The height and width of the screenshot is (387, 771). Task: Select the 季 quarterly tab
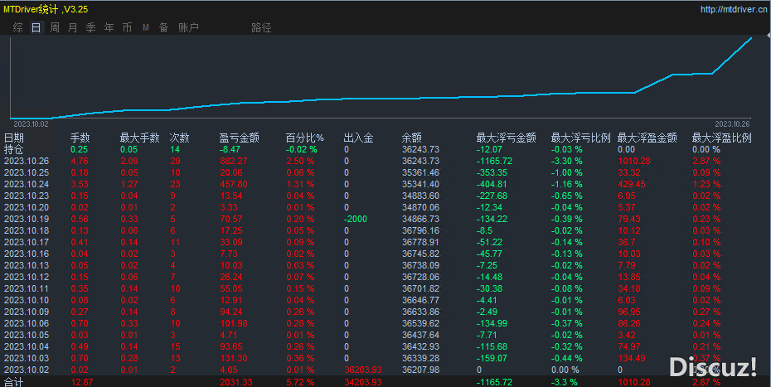coord(90,27)
